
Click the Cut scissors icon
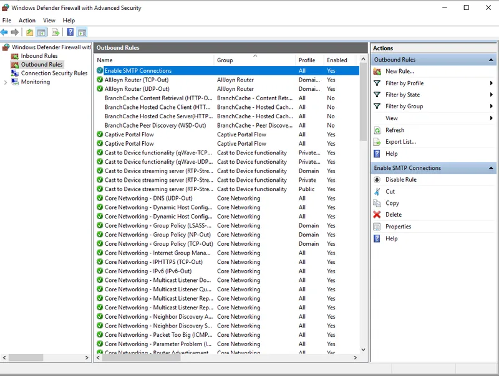point(377,192)
